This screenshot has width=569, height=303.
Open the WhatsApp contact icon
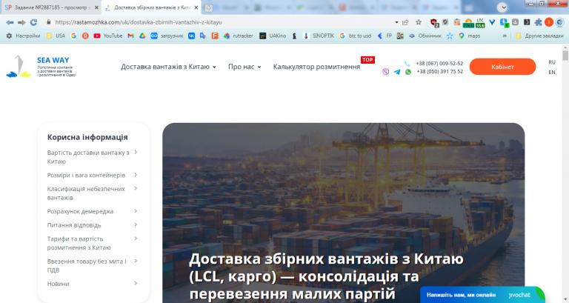[408, 72]
